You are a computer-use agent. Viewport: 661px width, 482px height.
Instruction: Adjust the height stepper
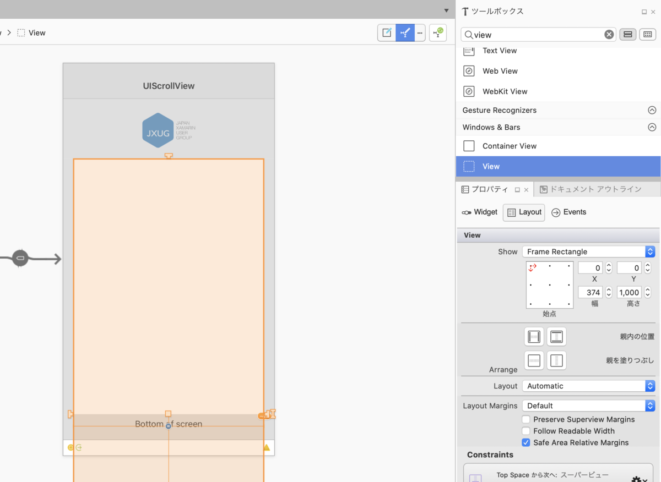(x=648, y=292)
